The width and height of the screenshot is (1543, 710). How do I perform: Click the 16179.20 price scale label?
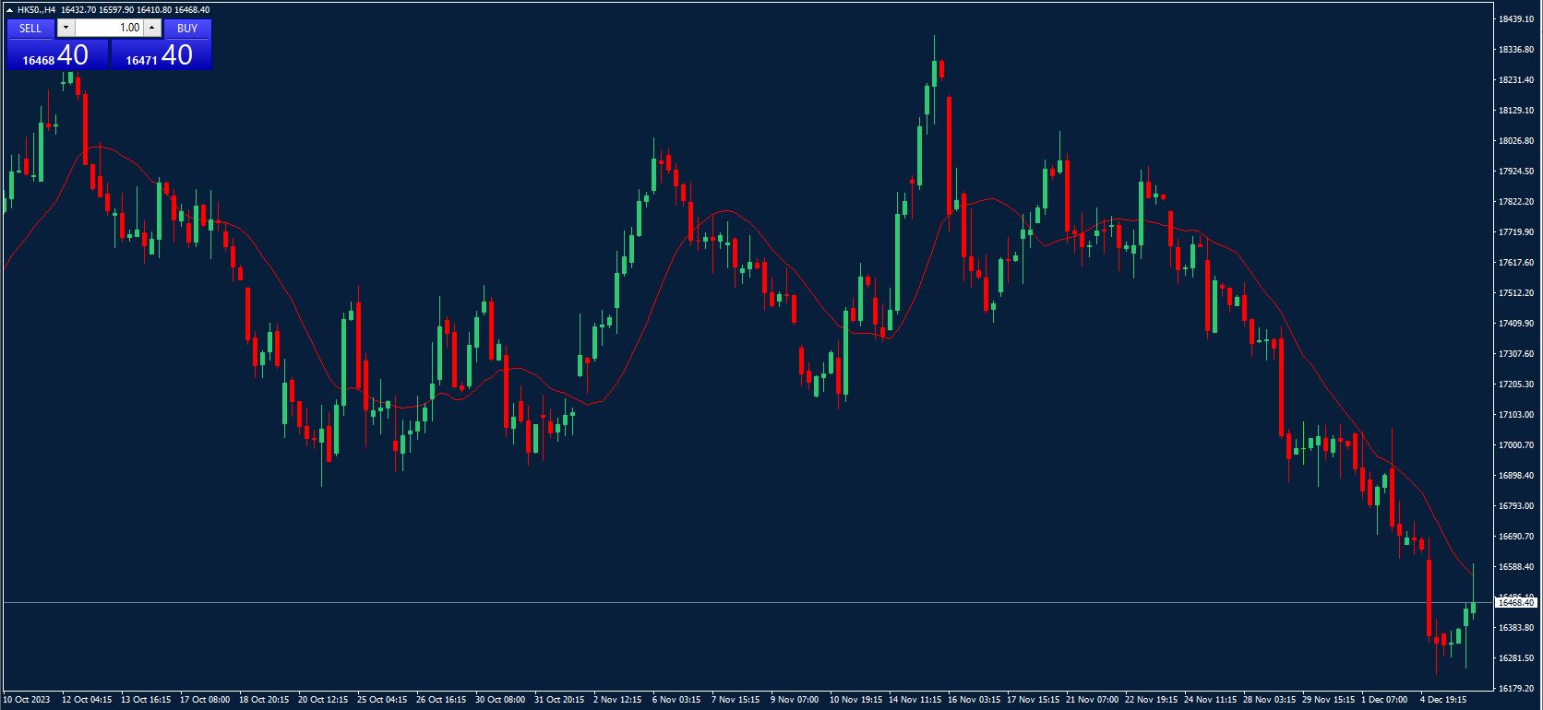coord(1516,688)
